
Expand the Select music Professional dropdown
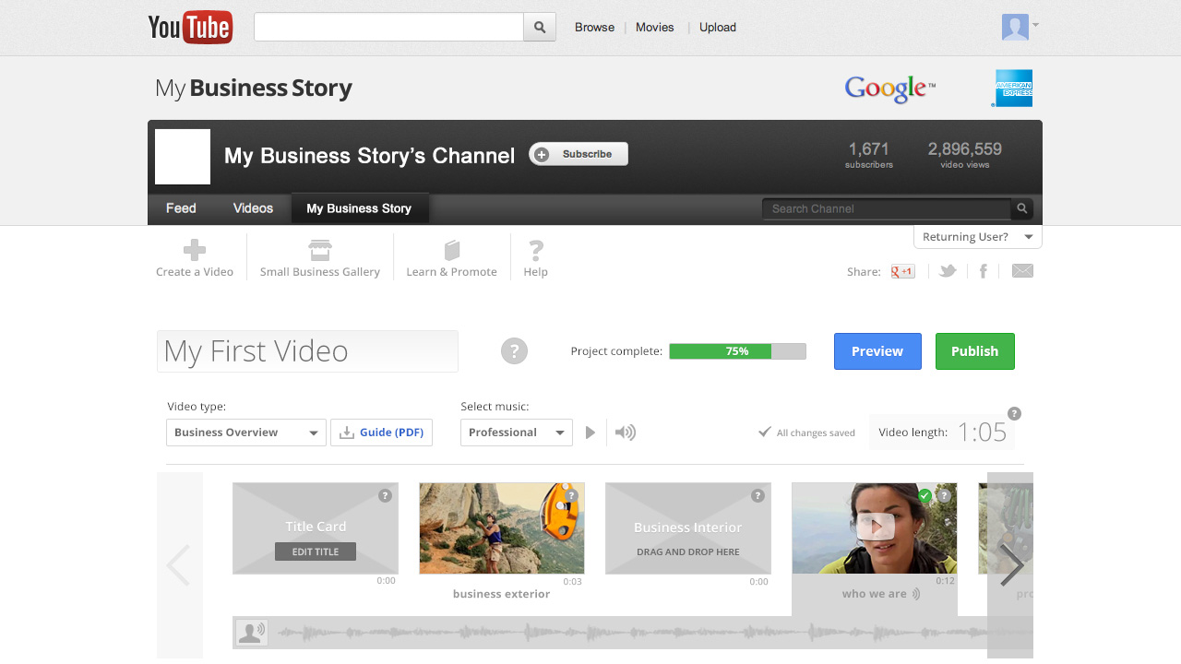click(516, 433)
